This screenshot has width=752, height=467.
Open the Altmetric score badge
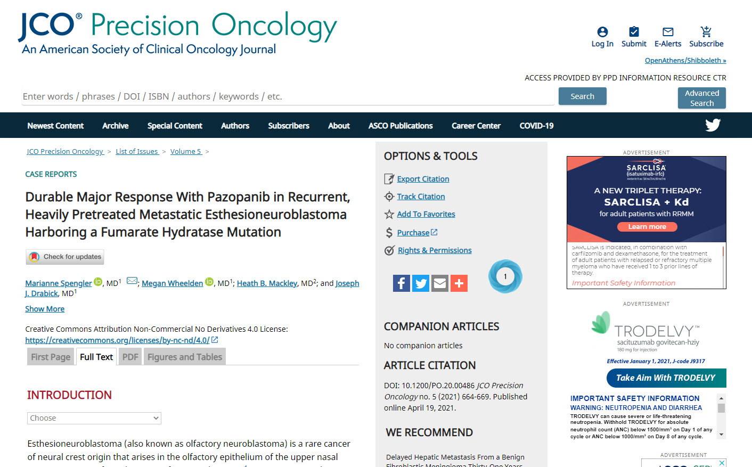click(x=505, y=276)
